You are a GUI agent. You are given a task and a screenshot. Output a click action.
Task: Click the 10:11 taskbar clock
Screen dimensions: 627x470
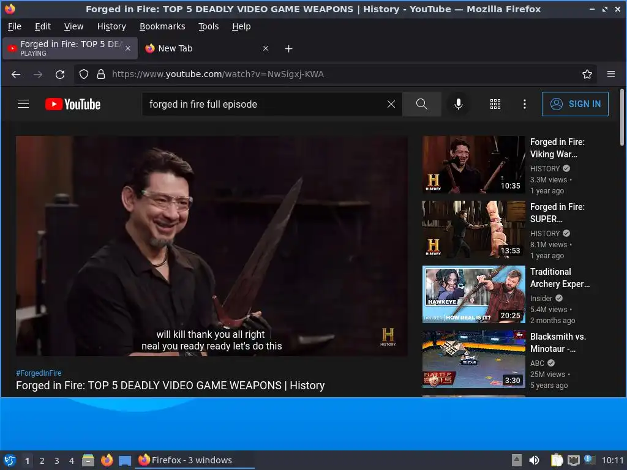pyautogui.click(x=612, y=460)
